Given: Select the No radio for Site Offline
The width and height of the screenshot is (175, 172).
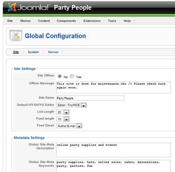Looking at the screenshot, I should coord(59,76).
